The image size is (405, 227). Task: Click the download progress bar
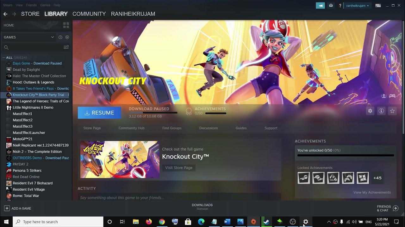click(x=153, y=113)
